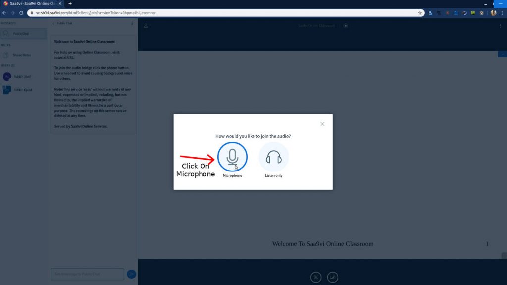Click the share webcam button

[333, 277]
